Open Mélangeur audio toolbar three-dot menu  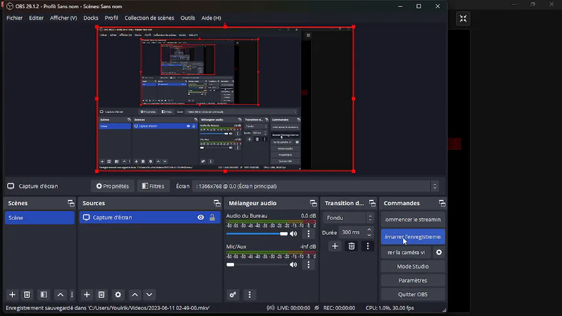click(x=250, y=295)
